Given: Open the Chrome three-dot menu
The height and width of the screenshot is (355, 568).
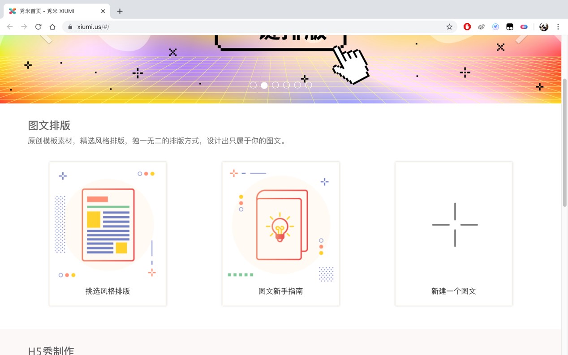Looking at the screenshot, I should tap(558, 27).
